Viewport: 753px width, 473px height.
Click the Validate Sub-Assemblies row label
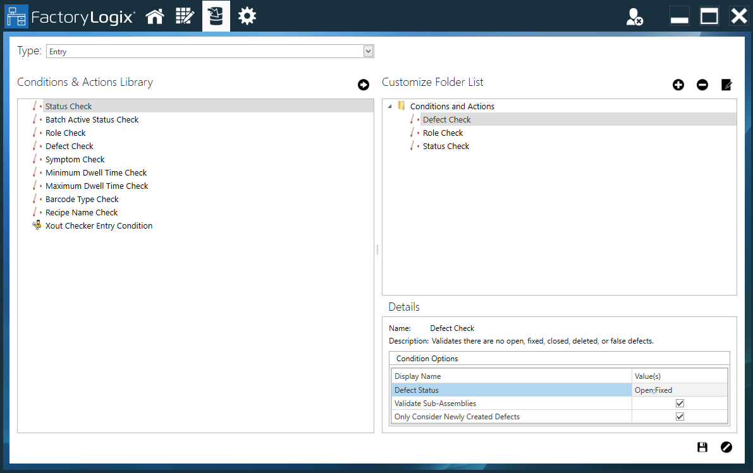435,404
